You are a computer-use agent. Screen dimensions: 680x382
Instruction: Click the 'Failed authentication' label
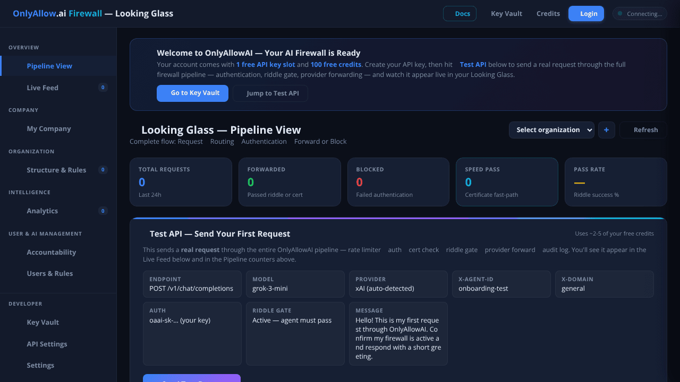click(385, 195)
